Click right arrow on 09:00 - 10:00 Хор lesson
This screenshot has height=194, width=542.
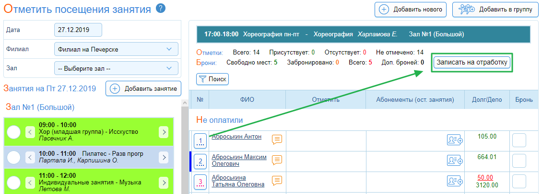tap(164, 132)
